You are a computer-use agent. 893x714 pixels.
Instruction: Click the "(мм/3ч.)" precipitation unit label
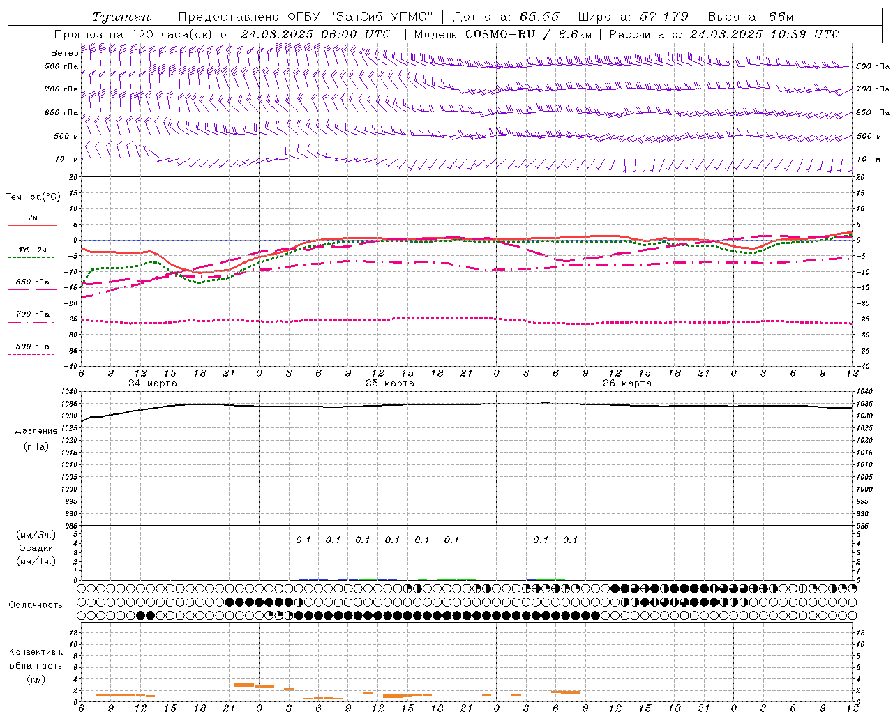point(36,535)
